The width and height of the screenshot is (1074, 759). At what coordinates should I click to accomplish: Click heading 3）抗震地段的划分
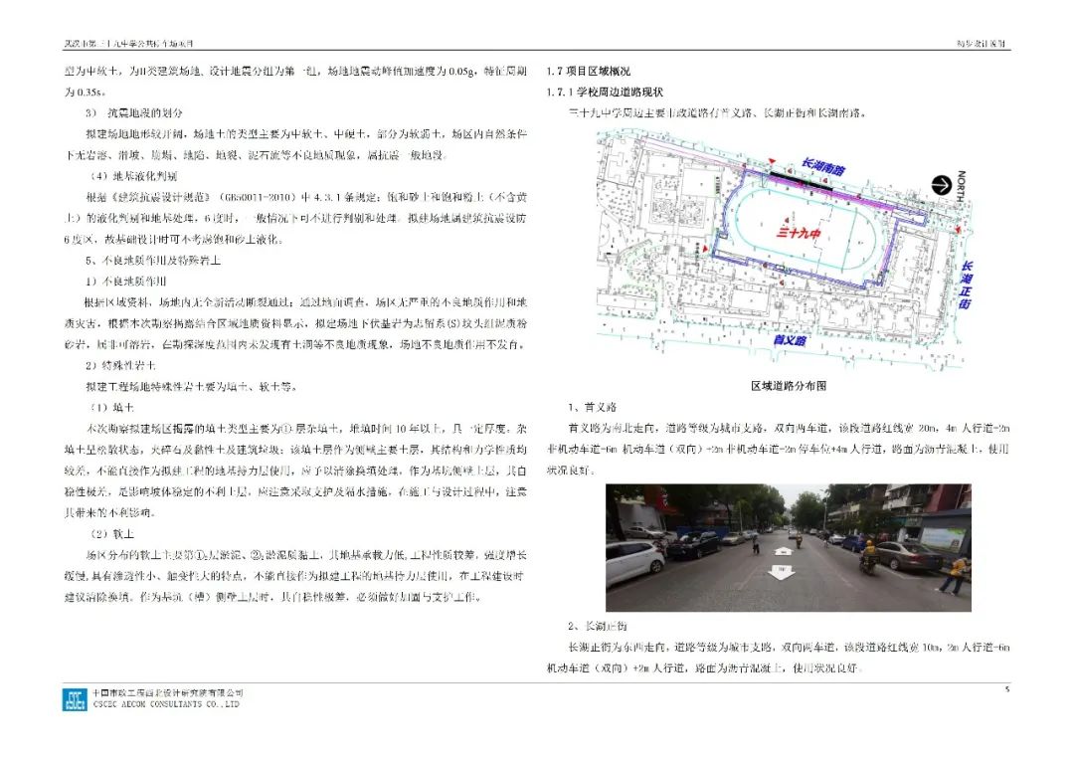[x=134, y=112]
